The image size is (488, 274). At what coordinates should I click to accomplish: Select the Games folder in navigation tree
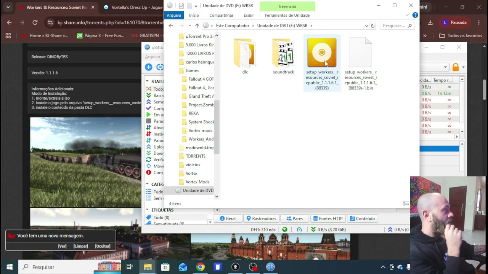click(192, 70)
